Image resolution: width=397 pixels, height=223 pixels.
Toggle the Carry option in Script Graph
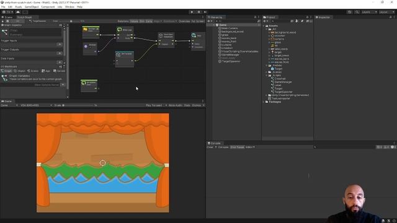click(149, 21)
